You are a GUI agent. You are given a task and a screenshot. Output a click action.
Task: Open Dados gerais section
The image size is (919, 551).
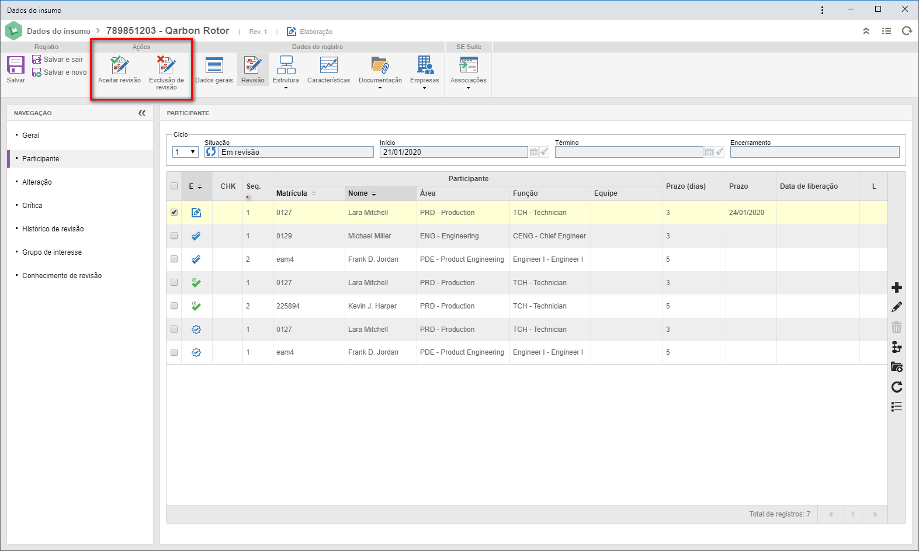[214, 70]
